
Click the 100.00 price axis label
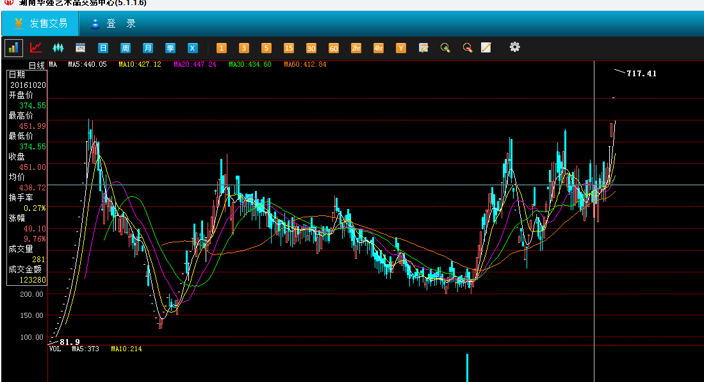click(31, 337)
